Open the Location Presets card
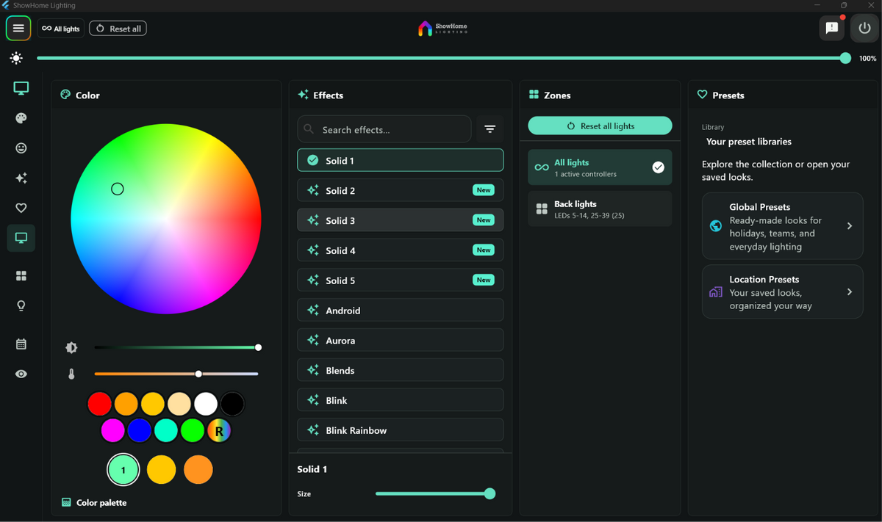 point(782,292)
